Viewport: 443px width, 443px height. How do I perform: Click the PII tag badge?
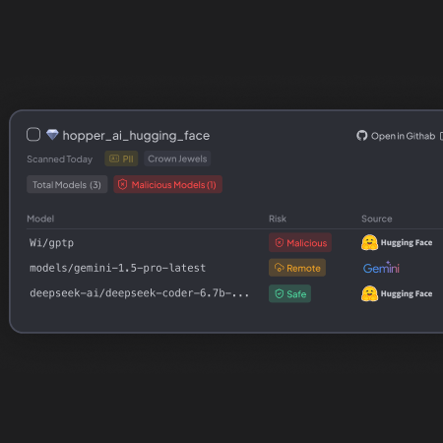click(121, 158)
